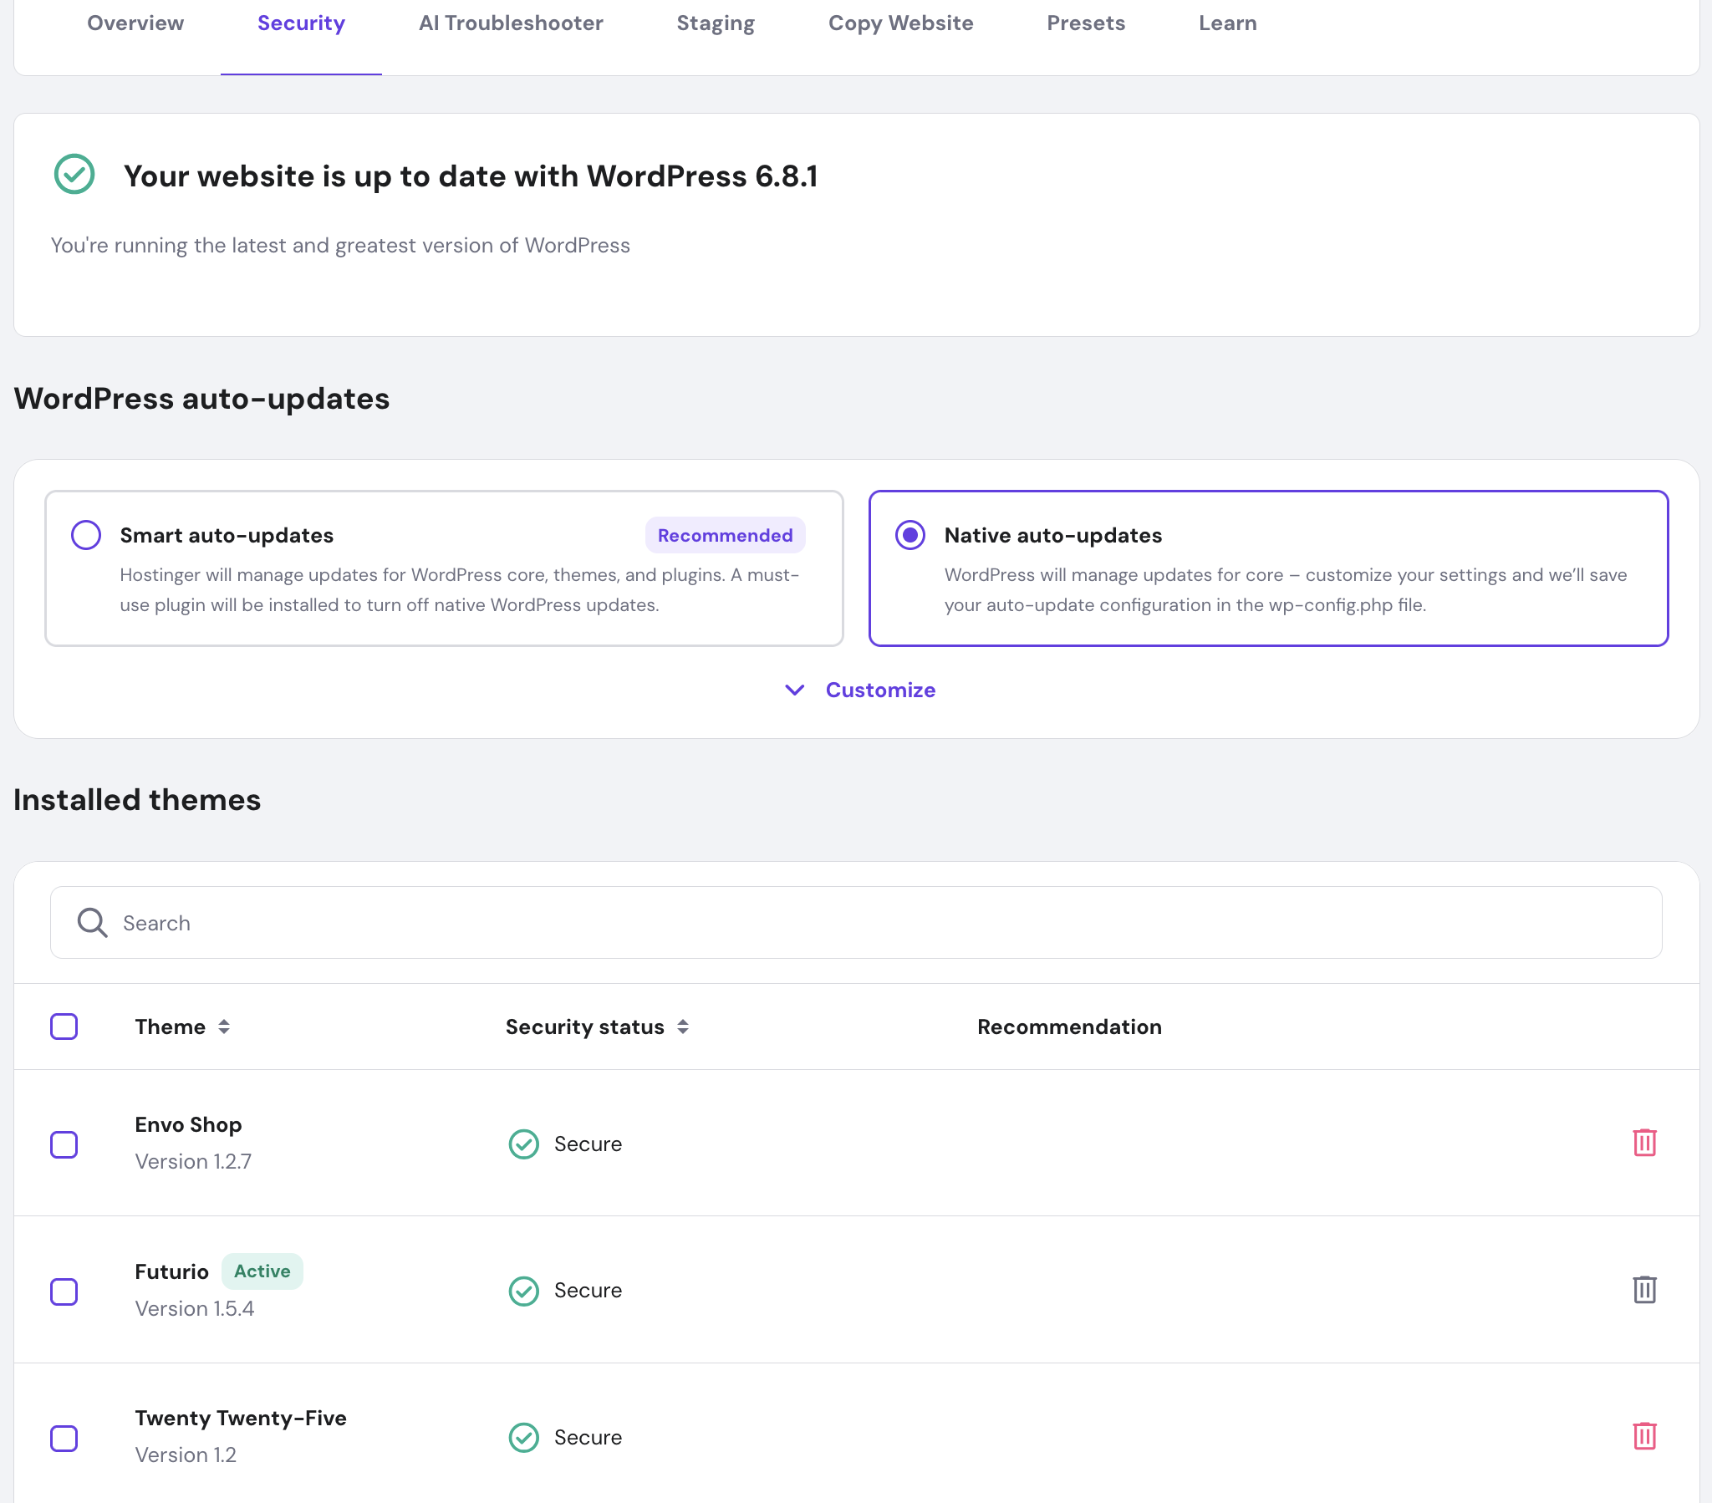Expand the Customize chevron
Screen dimensions: 1712x1503
(x=795, y=690)
